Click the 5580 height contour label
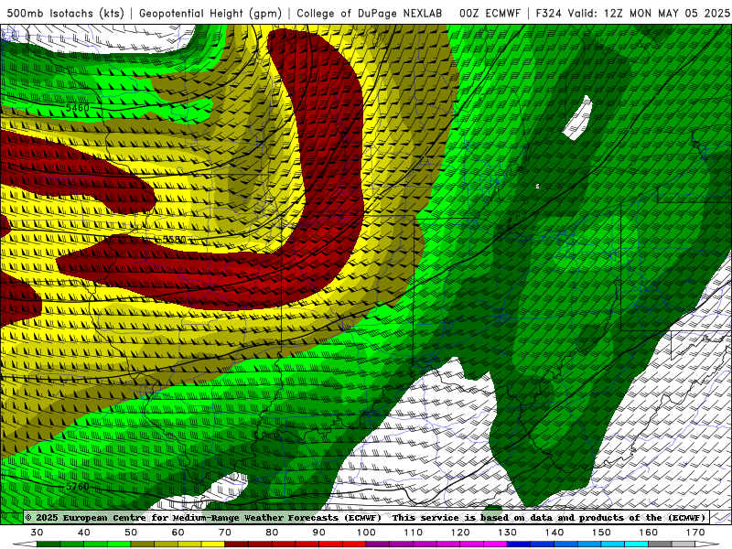This screenshot has width=732, height=549. click(x=174, y=240)
